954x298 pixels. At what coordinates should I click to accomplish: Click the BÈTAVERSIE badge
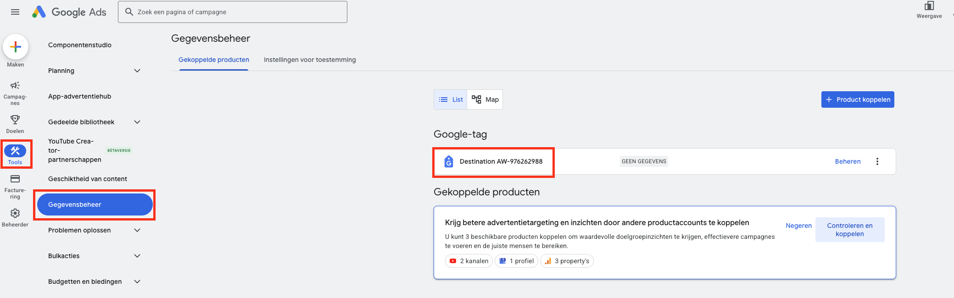tap(119, 150)
